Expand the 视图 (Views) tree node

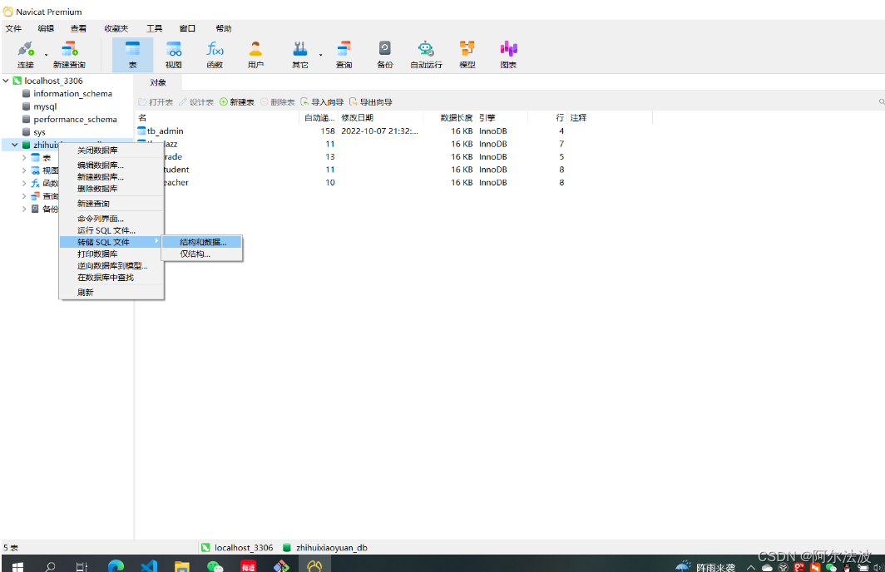point(23,170)
